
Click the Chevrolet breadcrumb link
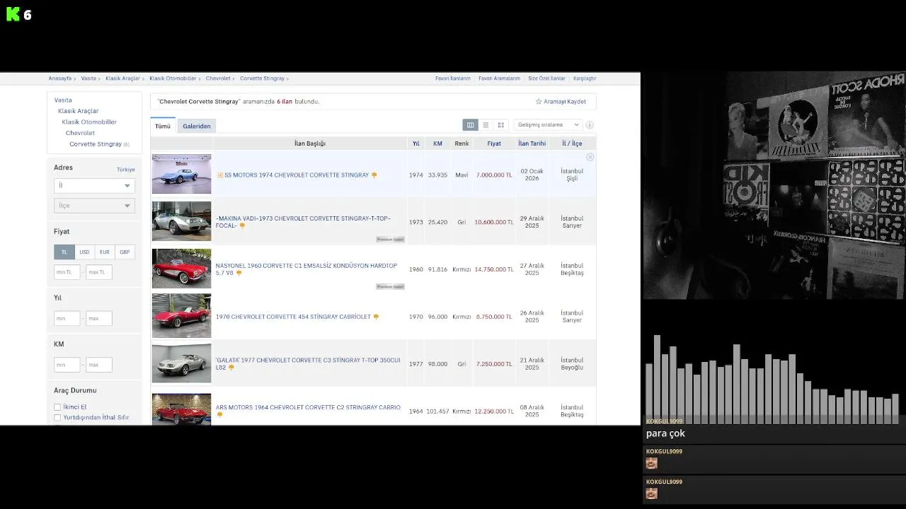click(x=218, y=78)
